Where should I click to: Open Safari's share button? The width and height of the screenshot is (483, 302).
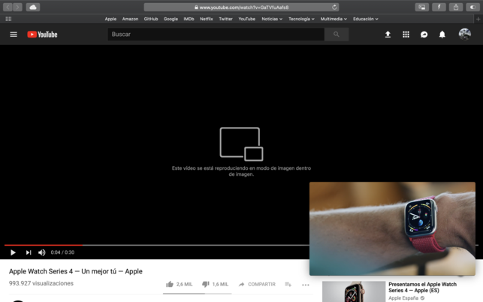pos(456,7)
